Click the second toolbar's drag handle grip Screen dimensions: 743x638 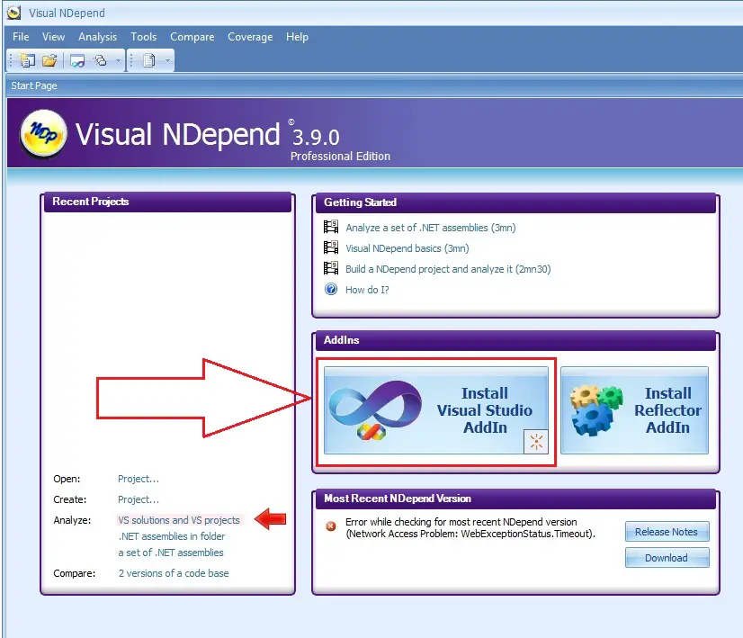132,60
